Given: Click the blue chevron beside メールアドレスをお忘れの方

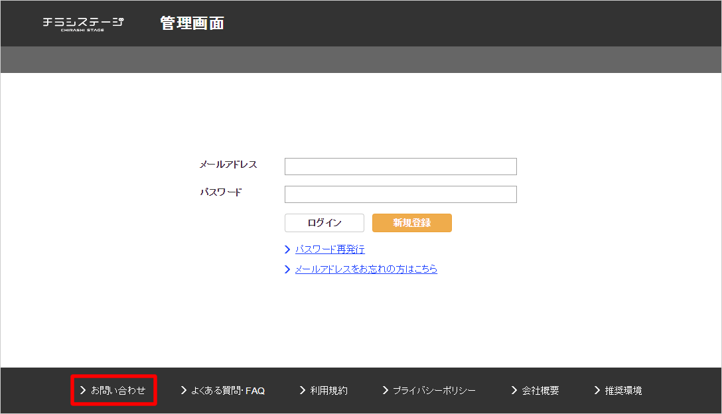Looking at the screenshot, I should coord(287,269).
